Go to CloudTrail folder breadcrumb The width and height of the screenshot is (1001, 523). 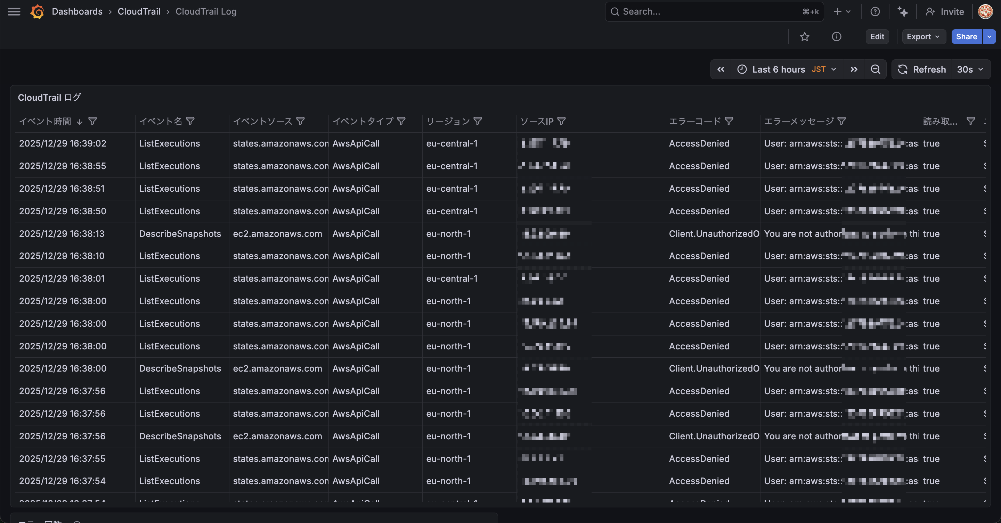tap(139, 12)
